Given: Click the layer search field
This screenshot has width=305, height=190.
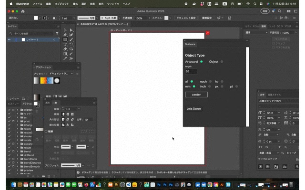Looking at the screenshot, I should tap(31, 34).
